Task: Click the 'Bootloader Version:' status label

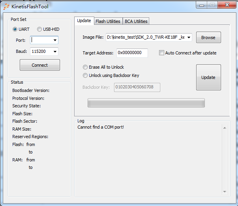Action: point(31,90)
